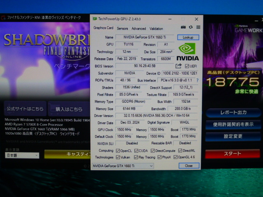Viewport: 263px width, 197px height.
Task: Switch to the Validation tab
Action: 156,28
